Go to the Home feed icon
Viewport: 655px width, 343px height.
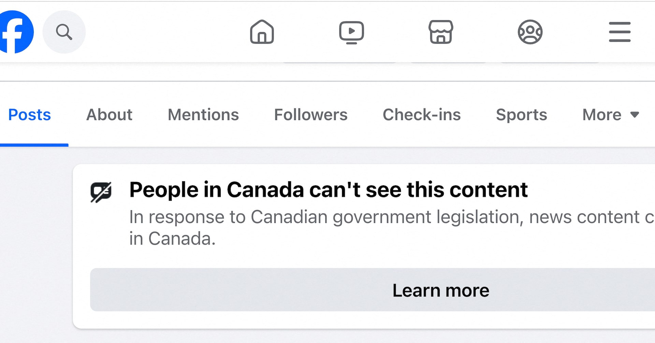click(262, 32)
